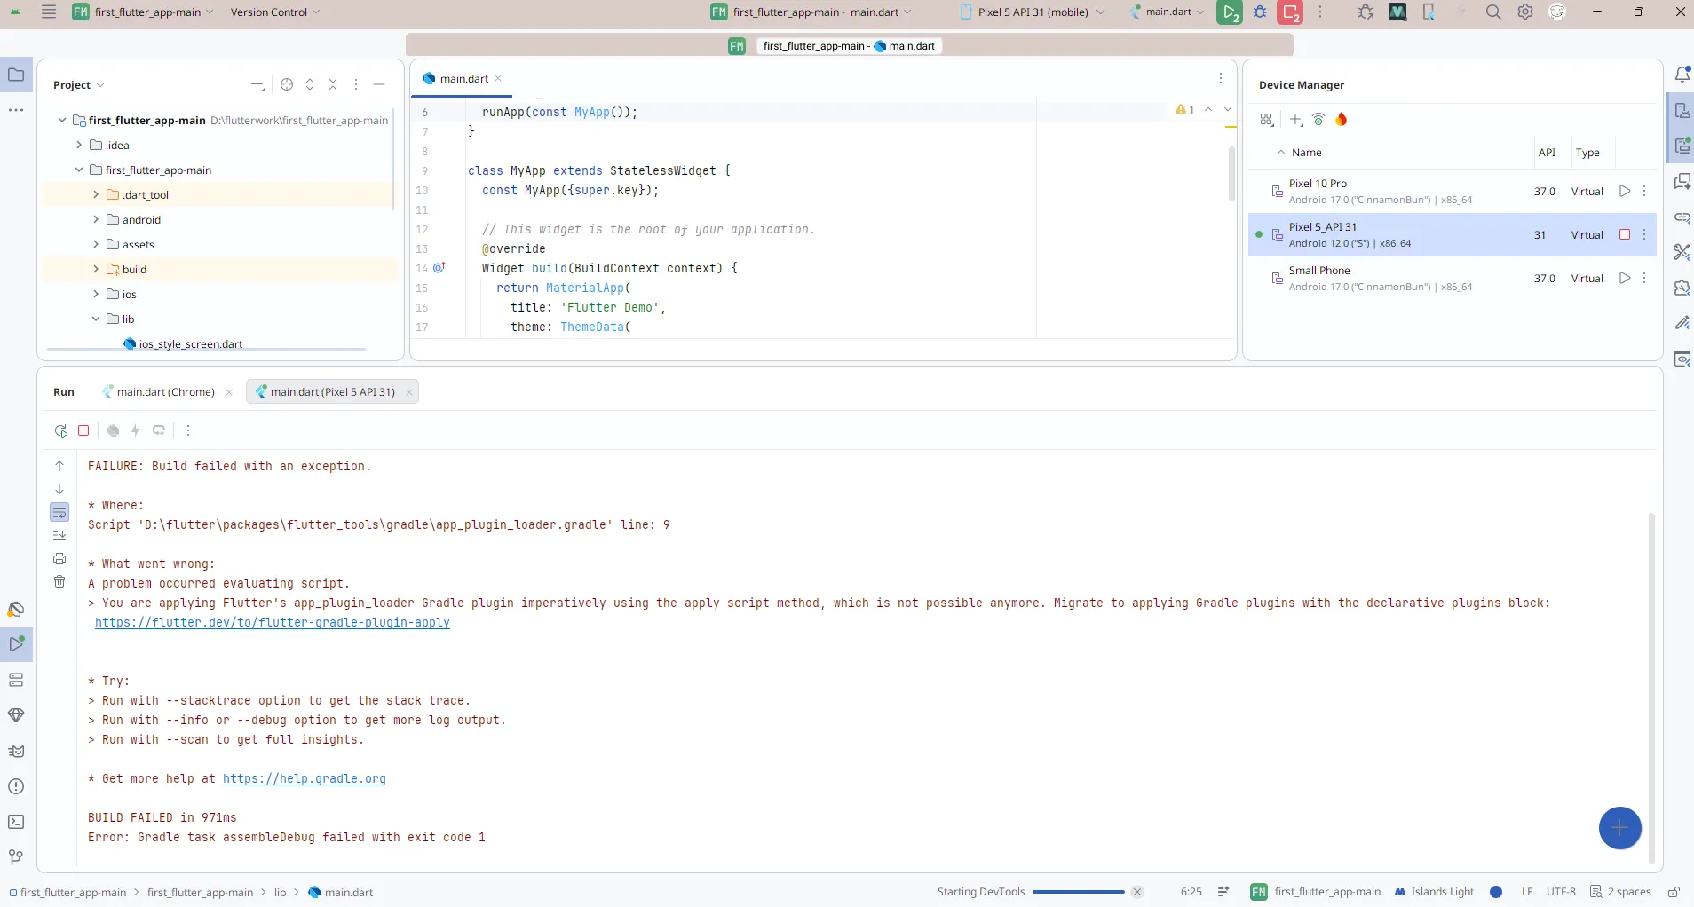Open Pixel 10 Pro more actions menu
This screenshot has height=907, width=1694.
coord(1644,192)
